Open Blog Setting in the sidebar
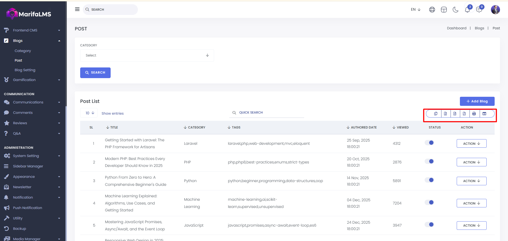Viewport: 508px width, 241px height. 25,70
